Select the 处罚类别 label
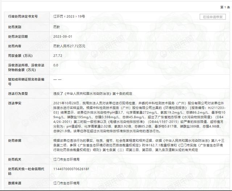This screenshot has width=232, height=191. click(14, 27)
